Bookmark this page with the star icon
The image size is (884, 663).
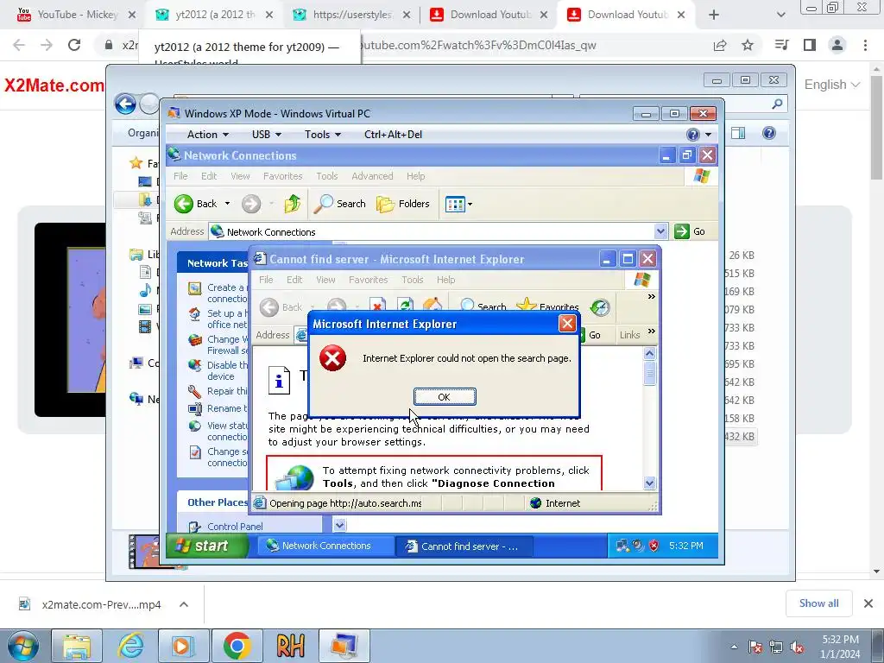[x=748, y=45]
